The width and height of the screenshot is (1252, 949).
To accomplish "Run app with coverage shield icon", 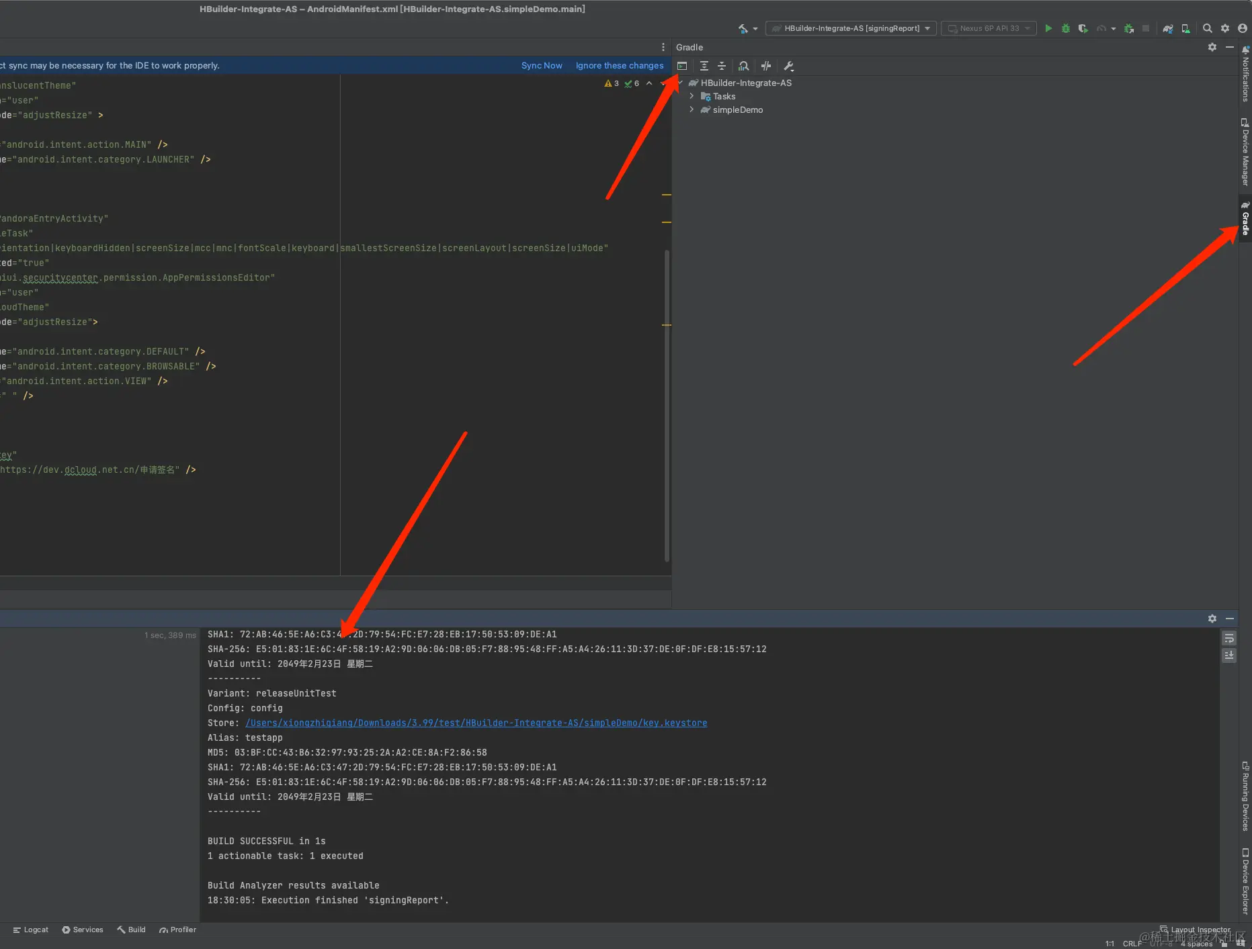I will [x=1083, y=28].
